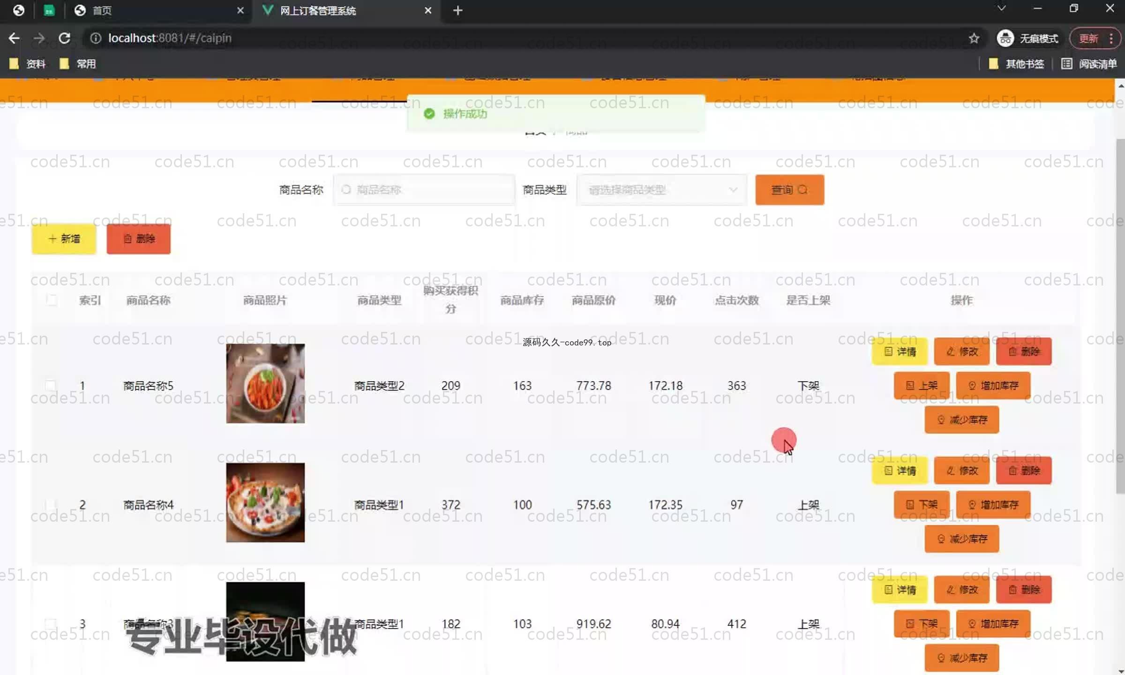1125x675 pixels.
Task: Click the 点击次数 column header
Action: (736, 300)
